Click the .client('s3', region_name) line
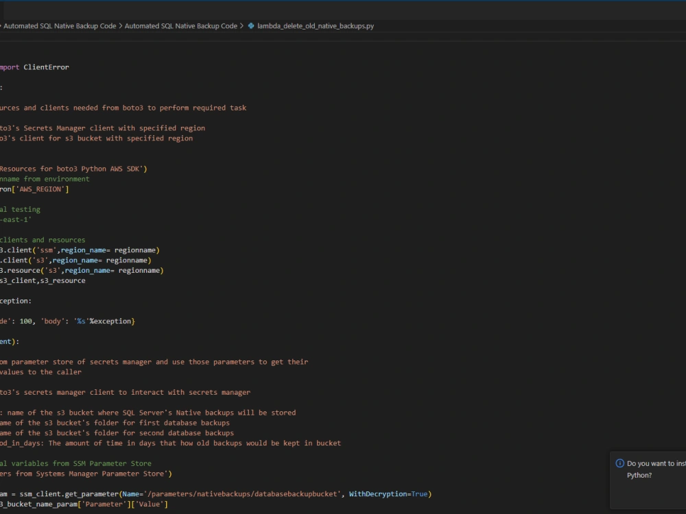Image resolution: width=686 pixels, height=514 pixels. tap(75, 260)
